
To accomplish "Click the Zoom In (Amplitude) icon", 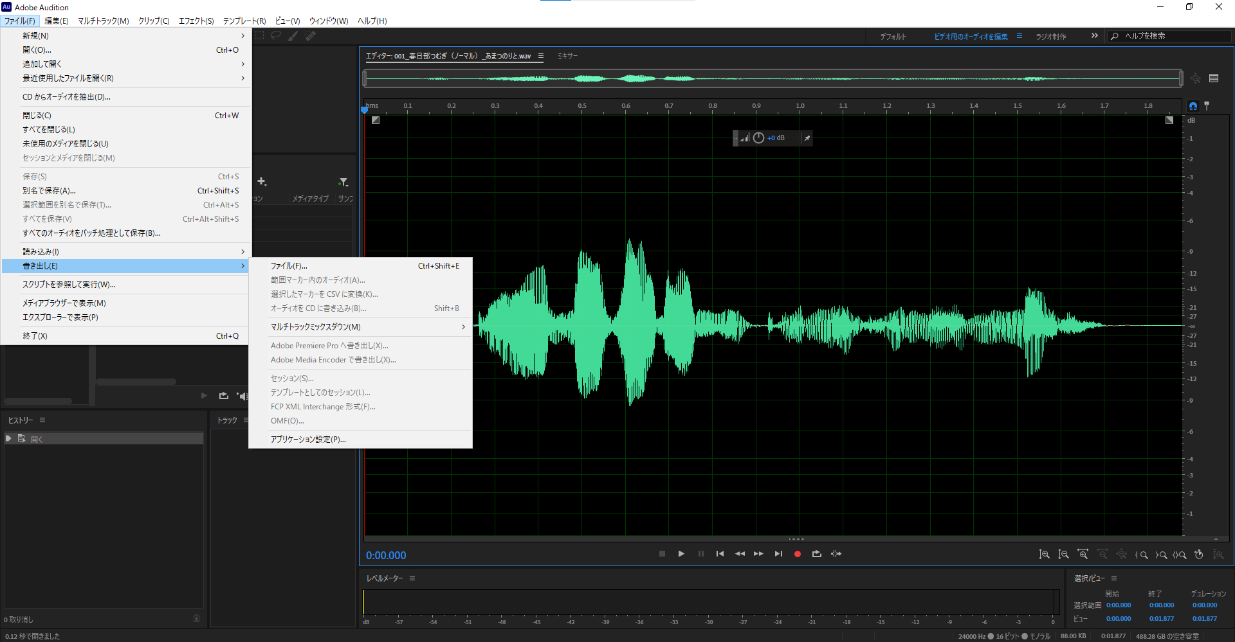I will [x=1045, y=555].
